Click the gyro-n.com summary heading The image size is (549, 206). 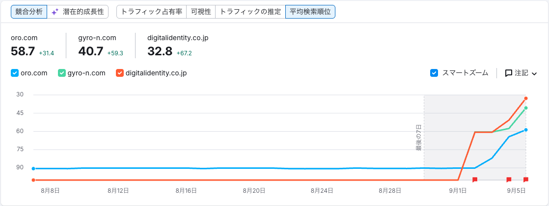click(x=97, y=38)
